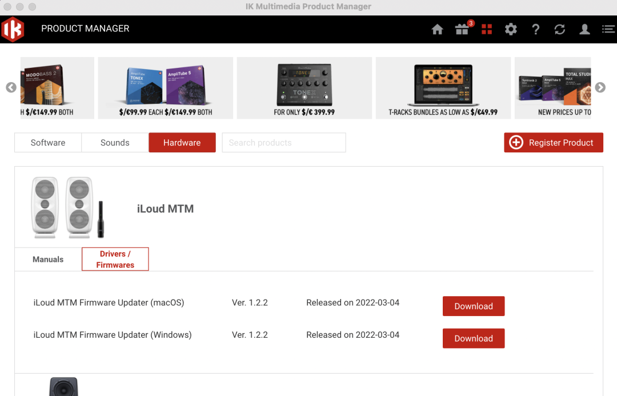Screen dimensions: 617x396
Task: Click 'Ver. 1.2.2' in the macOS row
Action: [250, 302]
